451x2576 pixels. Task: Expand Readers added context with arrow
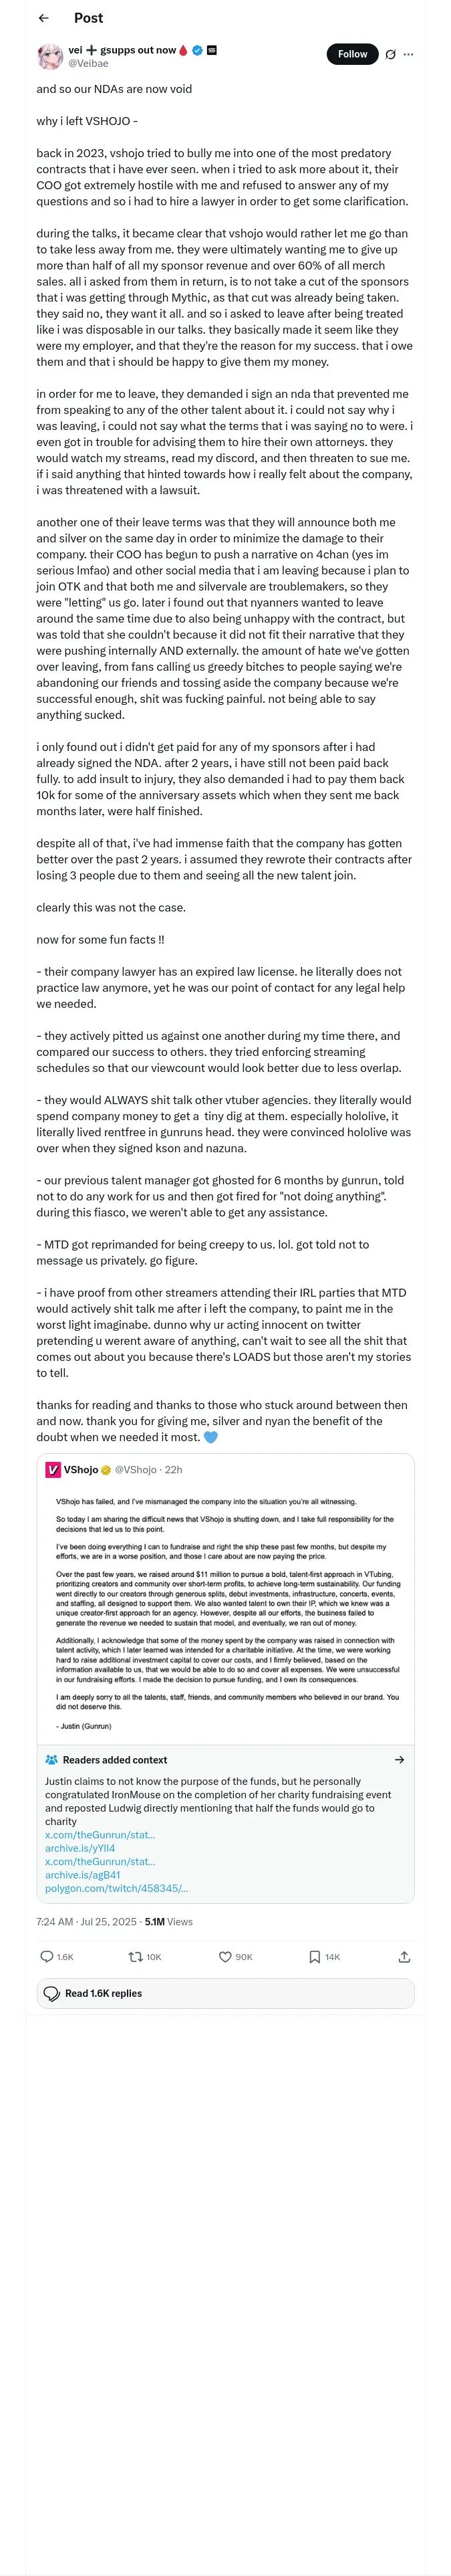(400, 1759)
